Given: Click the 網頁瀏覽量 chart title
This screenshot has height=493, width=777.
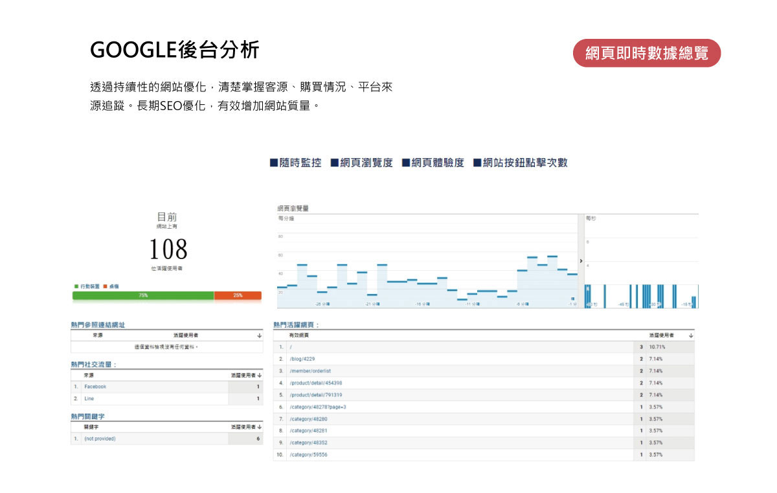Looking at the screenshot, I should [293, 208].
